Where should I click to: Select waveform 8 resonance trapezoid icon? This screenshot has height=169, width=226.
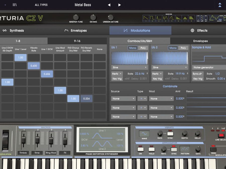pos(191,18)
